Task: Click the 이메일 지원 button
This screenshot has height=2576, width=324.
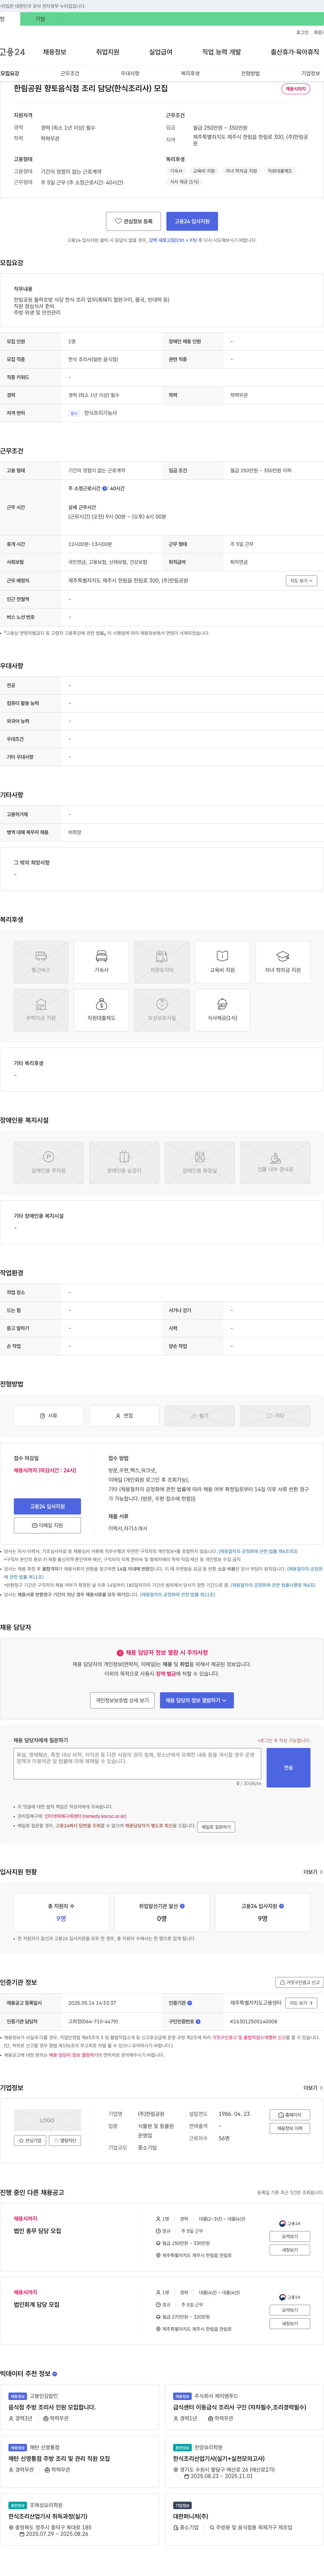Action: 47,1525
